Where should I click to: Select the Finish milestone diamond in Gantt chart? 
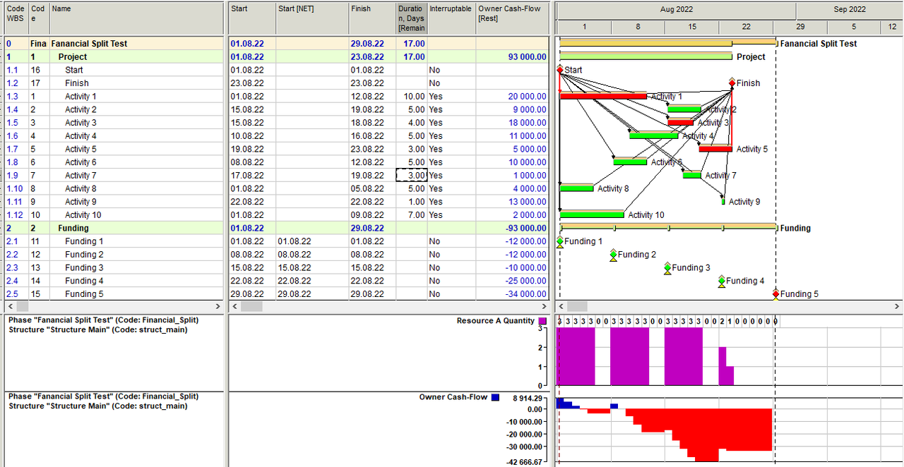[x=732, y=83]
